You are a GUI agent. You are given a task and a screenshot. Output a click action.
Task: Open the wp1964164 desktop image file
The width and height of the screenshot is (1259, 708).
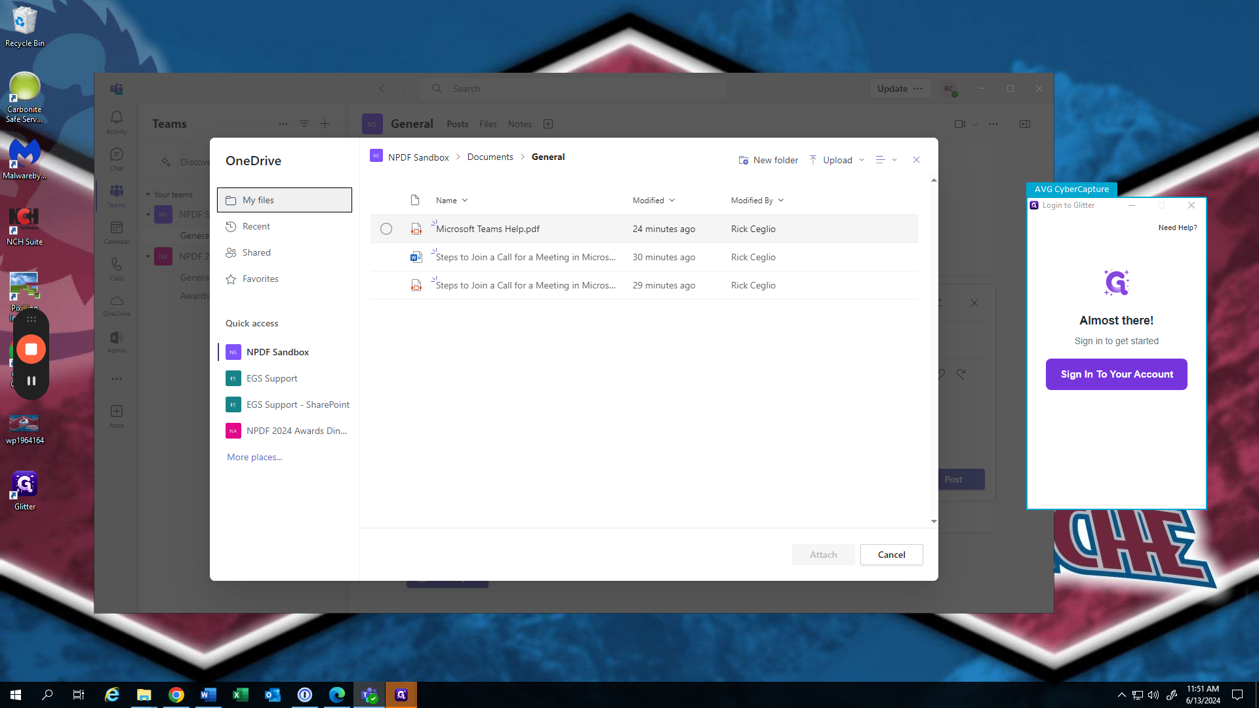point(25,428)
